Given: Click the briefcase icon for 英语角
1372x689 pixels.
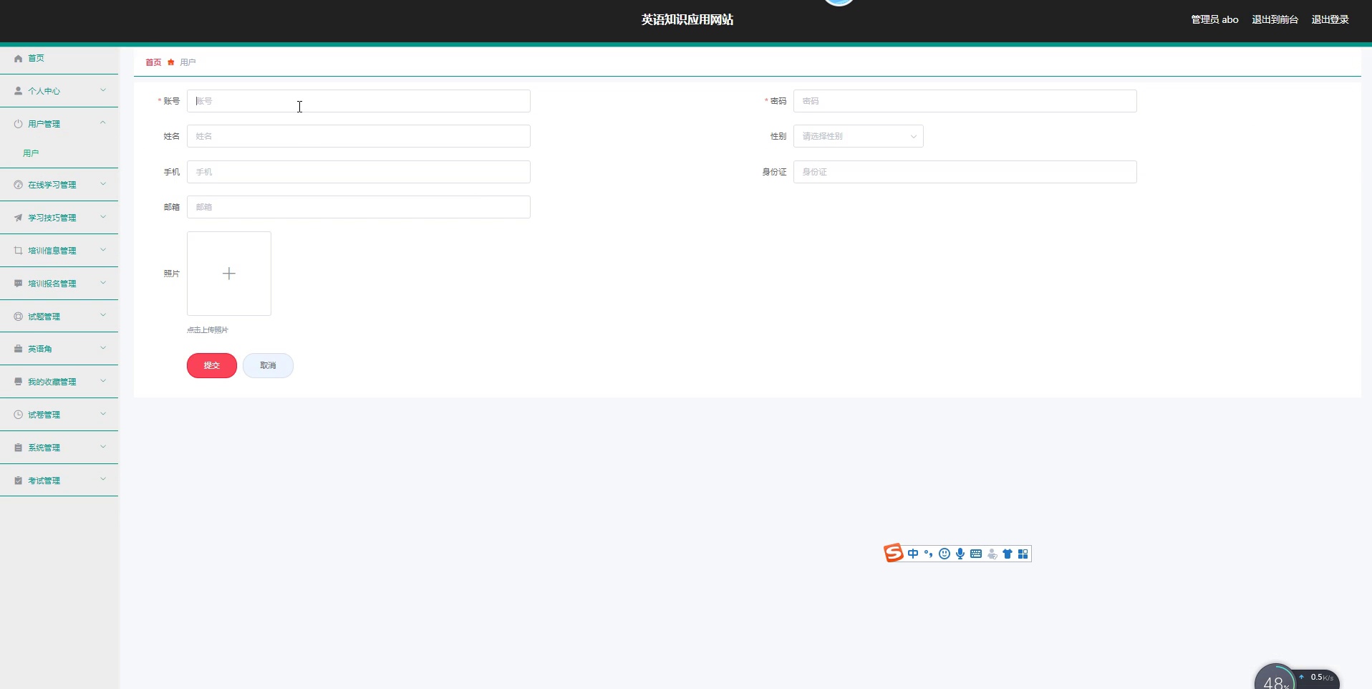Looking at the screenshot, I should [x=19, y=349].
